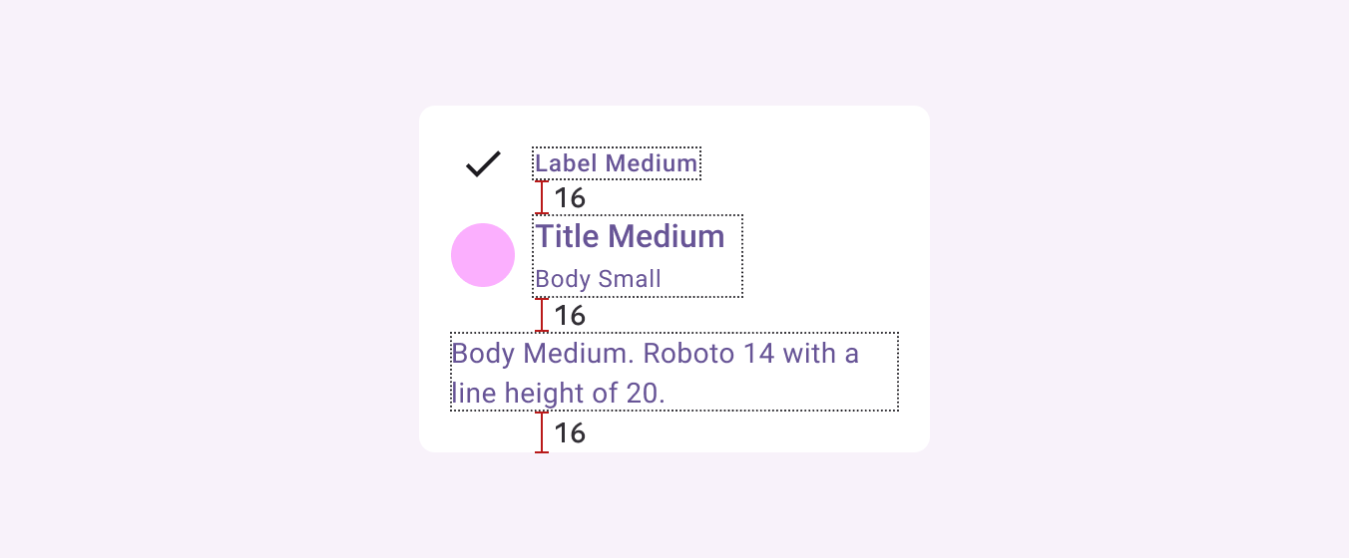Click the 16 label below Body Small
The height and width of the screenshot is (558, 1349).
tap(570, 316)
